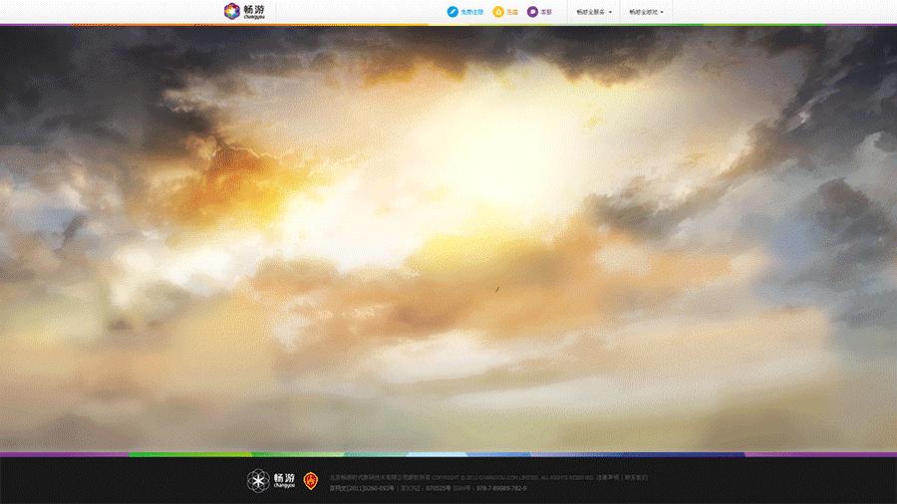Image resolution: width=897 pixels, height=504 pixels.
Task: Click the cloudy sky background banner
Action: 448,239
